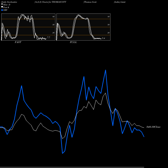
Task: Click the 'Fast K' legend label
Action: pyautogui.click(x=6, y=7)
